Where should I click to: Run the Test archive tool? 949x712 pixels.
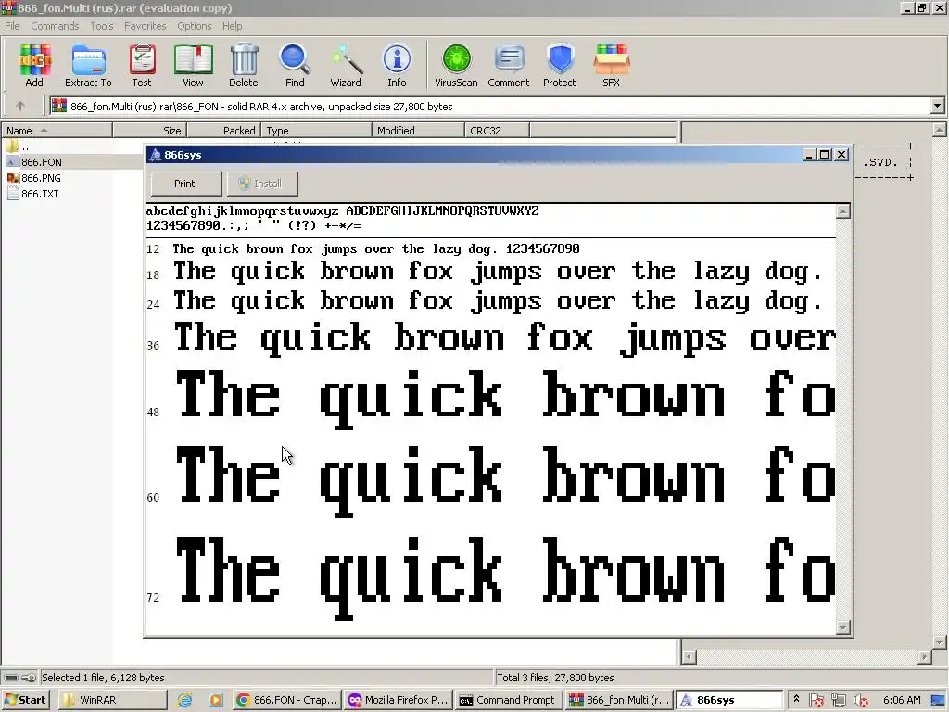click(x=142, y=66)
